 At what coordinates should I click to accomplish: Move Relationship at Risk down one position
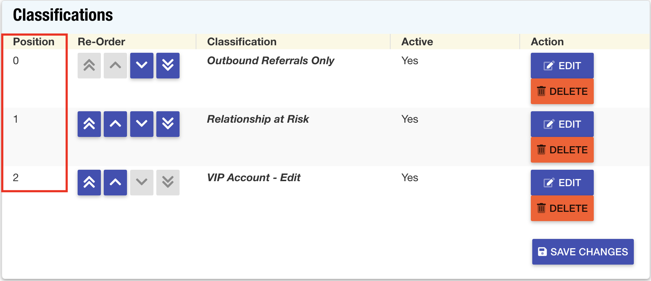pos(142,124)
